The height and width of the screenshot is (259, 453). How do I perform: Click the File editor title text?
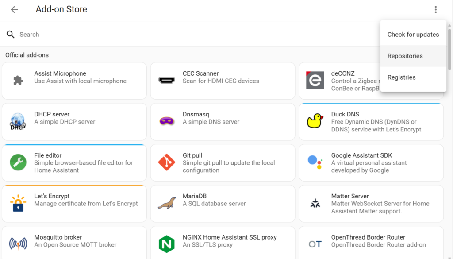tap(48, 155)
